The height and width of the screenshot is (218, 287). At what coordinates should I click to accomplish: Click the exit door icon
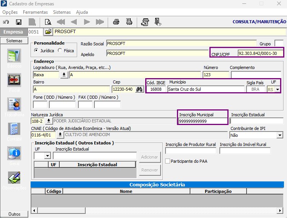click(x=157, y=22)
